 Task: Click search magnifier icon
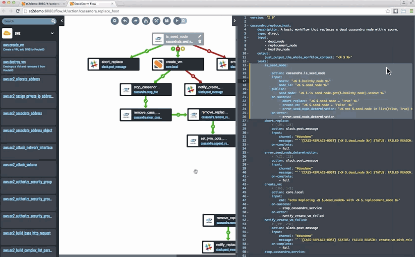point(53,21)
